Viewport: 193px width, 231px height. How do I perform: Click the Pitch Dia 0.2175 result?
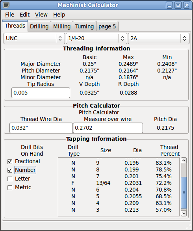coord(165,128)
